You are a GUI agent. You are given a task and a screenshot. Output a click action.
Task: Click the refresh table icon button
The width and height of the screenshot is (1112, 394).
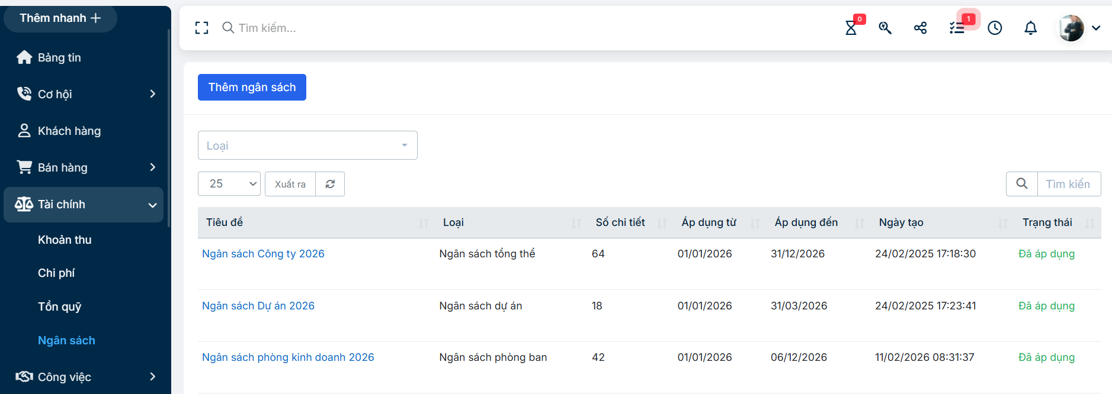coord(330,184)
